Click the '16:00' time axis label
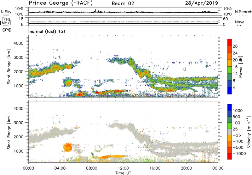252x175 pixels. (155, 168)
